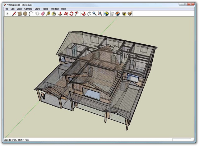
Task: Choose the Zoom magnifier tool
Action: (x=94, y=14)
